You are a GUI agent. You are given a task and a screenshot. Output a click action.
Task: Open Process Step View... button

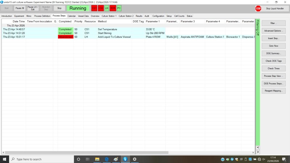274,76
